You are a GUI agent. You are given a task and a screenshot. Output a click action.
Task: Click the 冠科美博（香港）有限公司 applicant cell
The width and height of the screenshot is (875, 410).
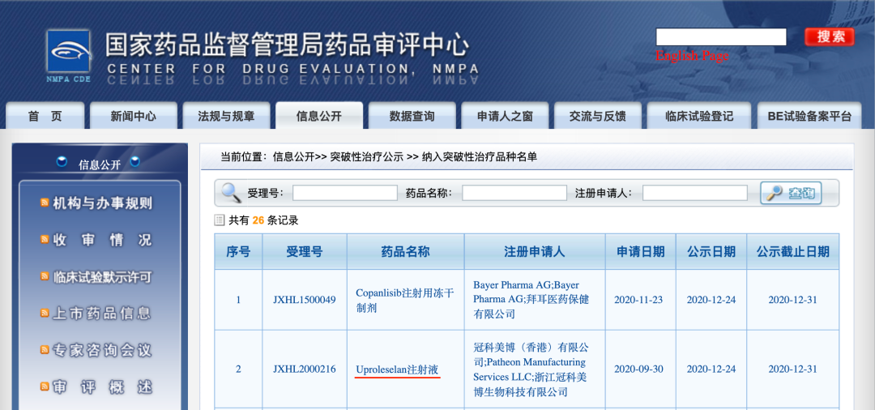(x=535, y=369)
